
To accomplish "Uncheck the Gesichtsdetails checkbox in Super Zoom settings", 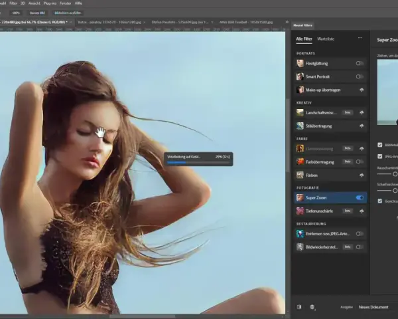I will 379,201.
